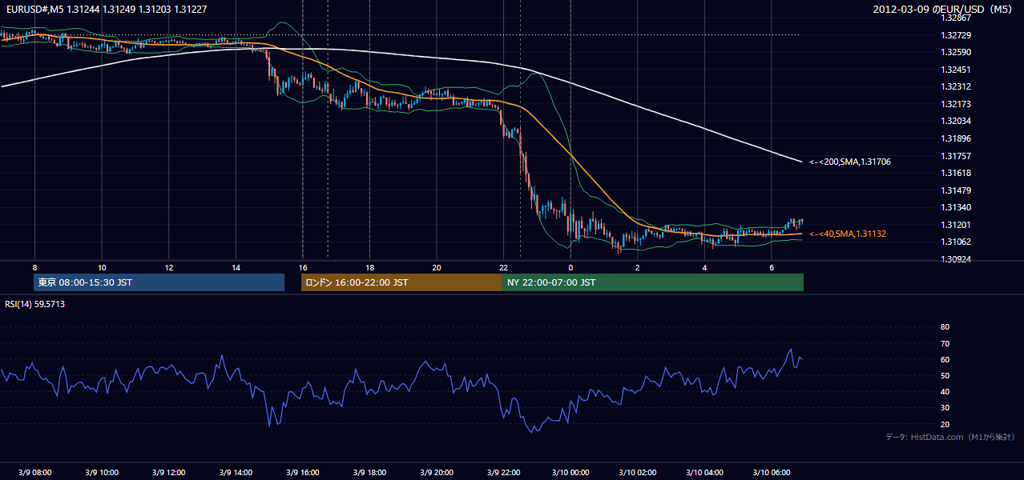Click the RSI level 20 label

point(945,424)
